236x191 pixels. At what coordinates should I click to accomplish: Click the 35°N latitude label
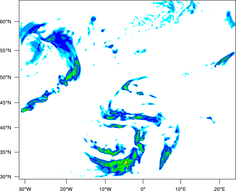tap(6, 152)
